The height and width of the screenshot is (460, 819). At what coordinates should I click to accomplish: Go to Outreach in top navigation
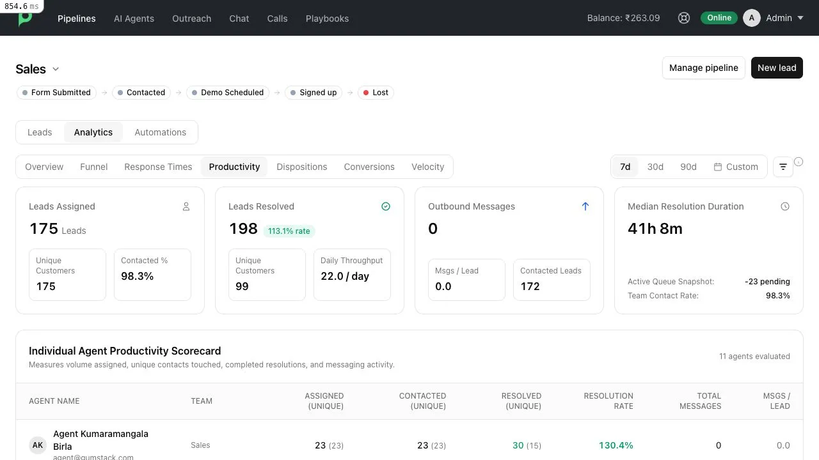click(x=191, y=19)
